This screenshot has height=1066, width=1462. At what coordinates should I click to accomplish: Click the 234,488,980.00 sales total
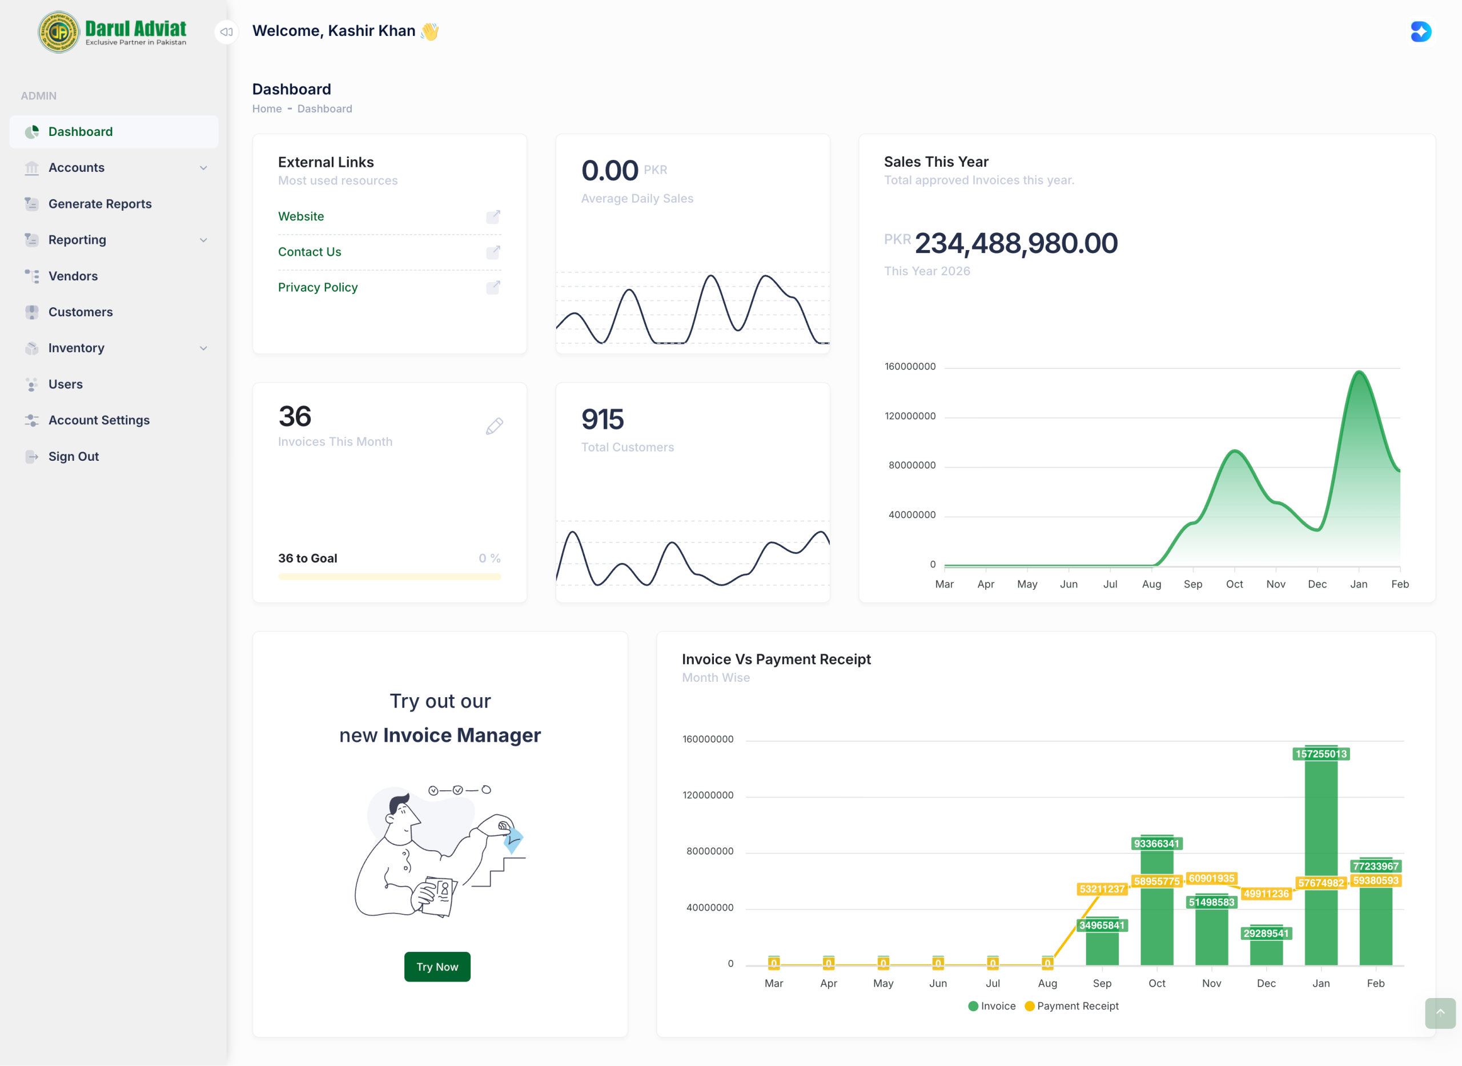(x=1015, y=243)
